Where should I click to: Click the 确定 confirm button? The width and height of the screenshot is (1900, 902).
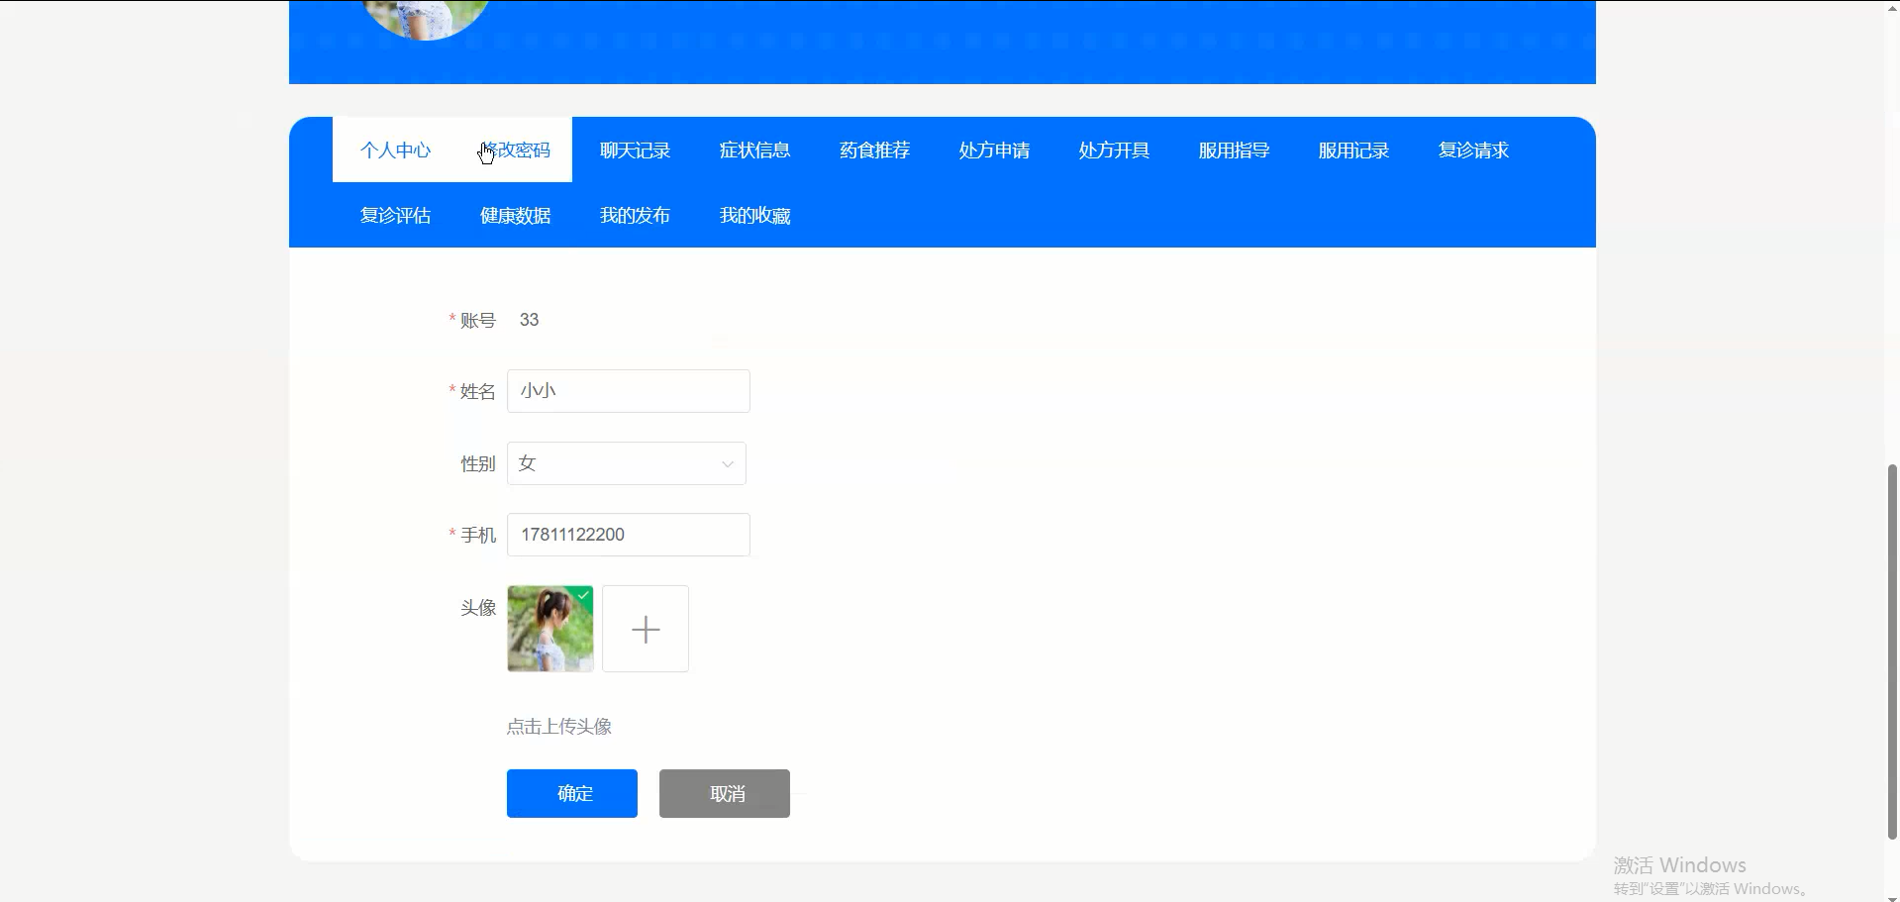click(x=571, y=792)
